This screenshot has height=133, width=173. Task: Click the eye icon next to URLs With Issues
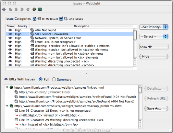point(6,79)
